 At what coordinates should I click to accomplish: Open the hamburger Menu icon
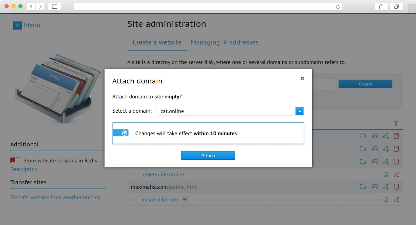click(x=17, y=25)
